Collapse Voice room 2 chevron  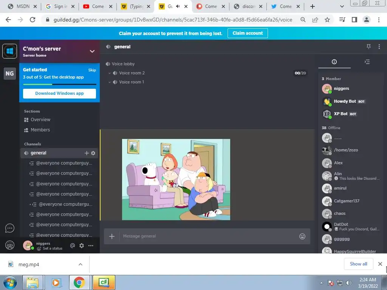point(110,73)
